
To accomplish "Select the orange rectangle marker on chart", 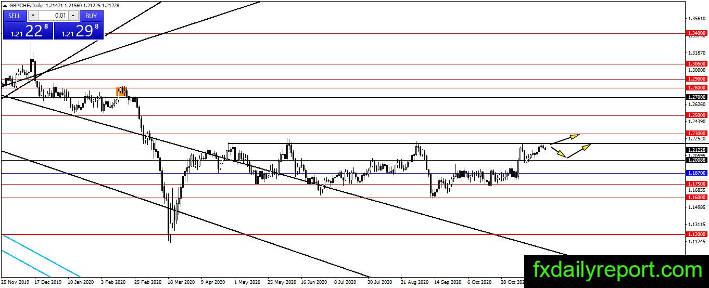I will [x=122, y=92].
